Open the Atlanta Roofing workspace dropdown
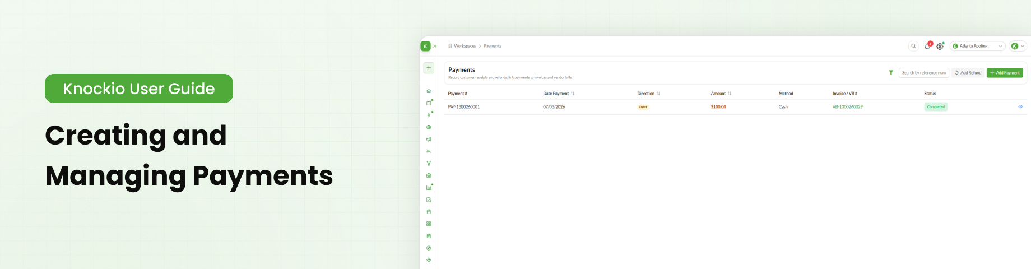 (977, 46)
